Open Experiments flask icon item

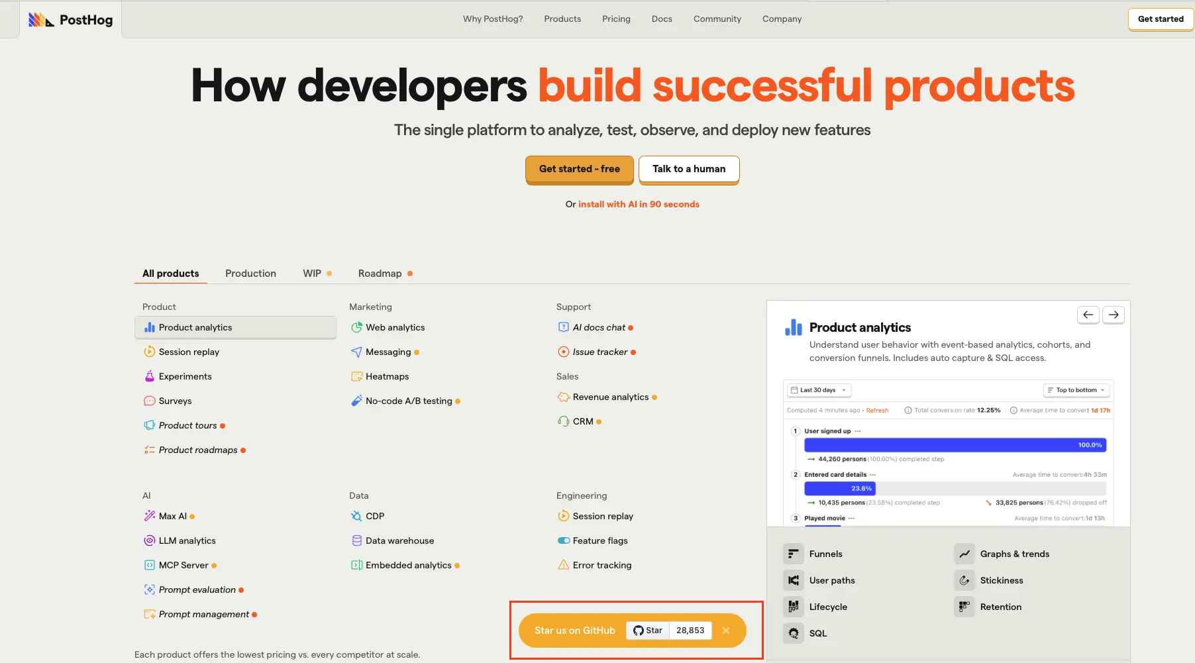pos(178,376)
